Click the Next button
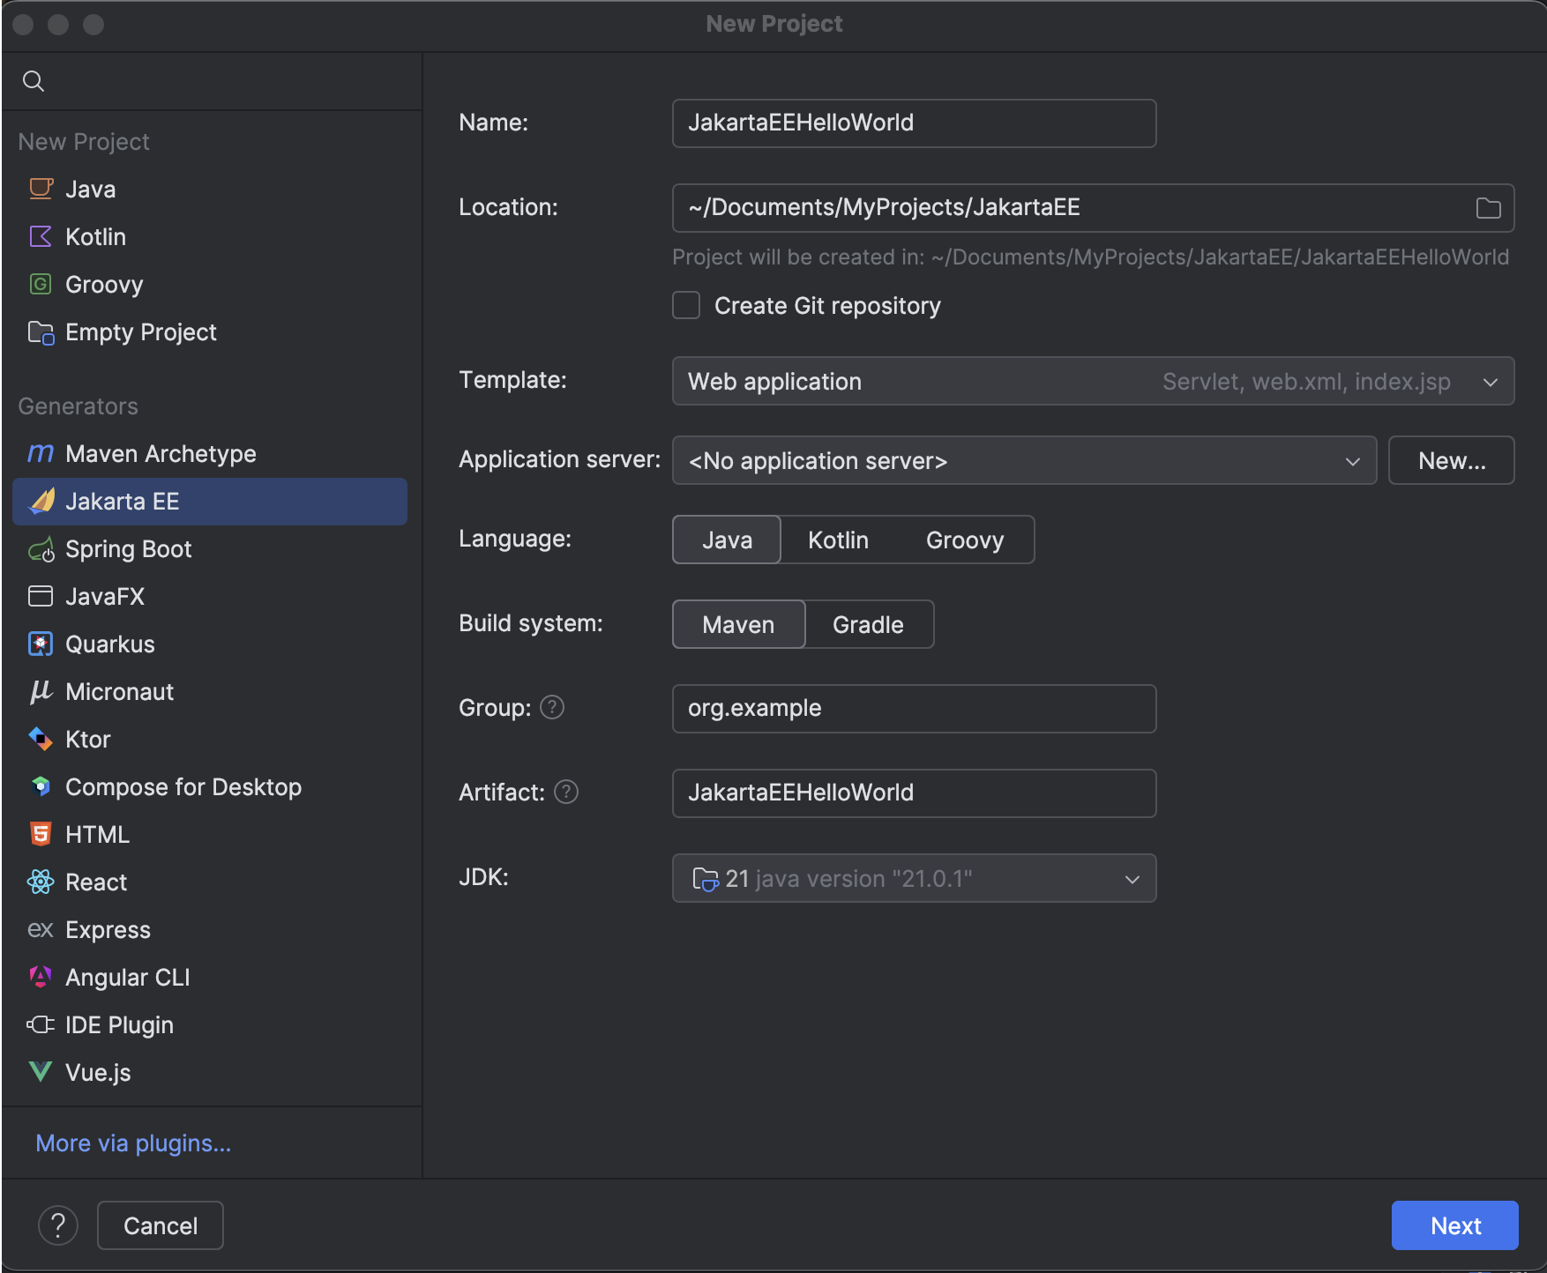Viewport: 1547px width, 1273px height. click(x=1454, y=1225)
